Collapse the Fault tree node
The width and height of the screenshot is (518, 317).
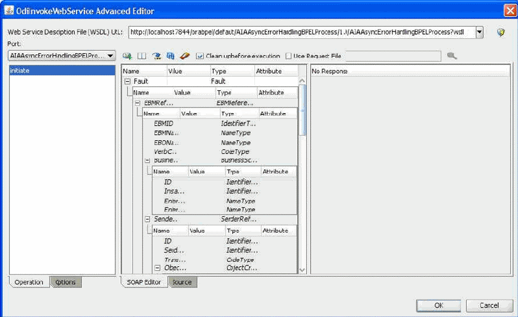coord(128,82)
